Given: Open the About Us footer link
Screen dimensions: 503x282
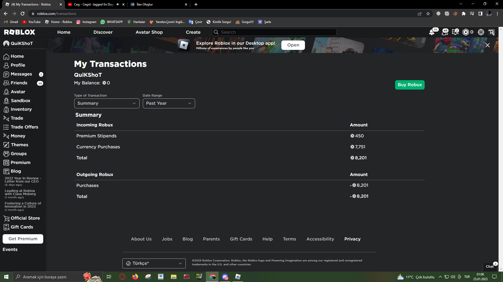Looking at the screenshot, I should 141,239.
